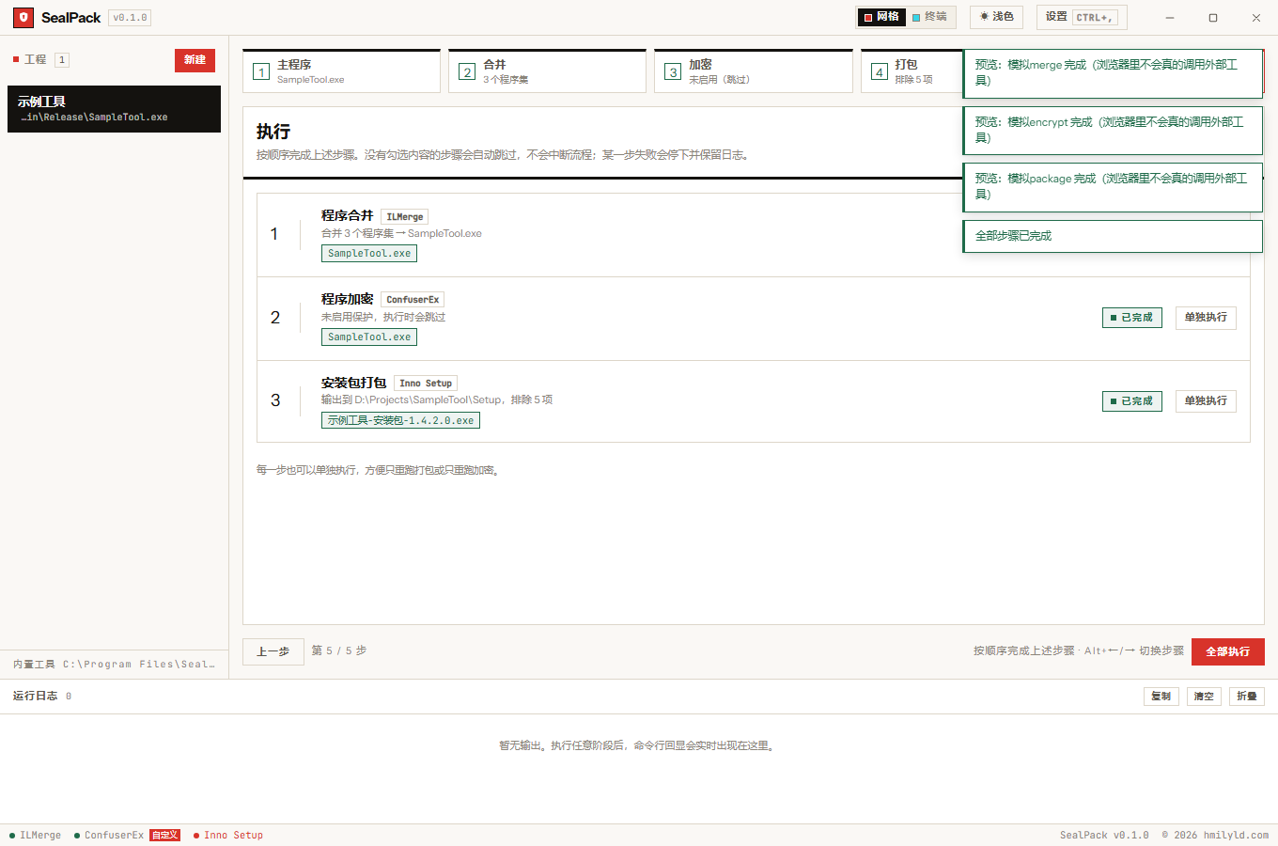Go back with the 上一步 button
The height and width of the screenshot is (846, 1278).
click(273, 651)
